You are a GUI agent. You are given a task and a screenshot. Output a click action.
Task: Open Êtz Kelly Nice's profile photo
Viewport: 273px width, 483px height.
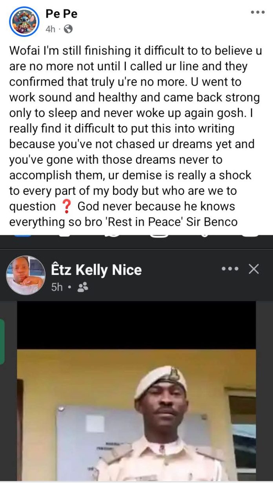(x=25, y=275)
